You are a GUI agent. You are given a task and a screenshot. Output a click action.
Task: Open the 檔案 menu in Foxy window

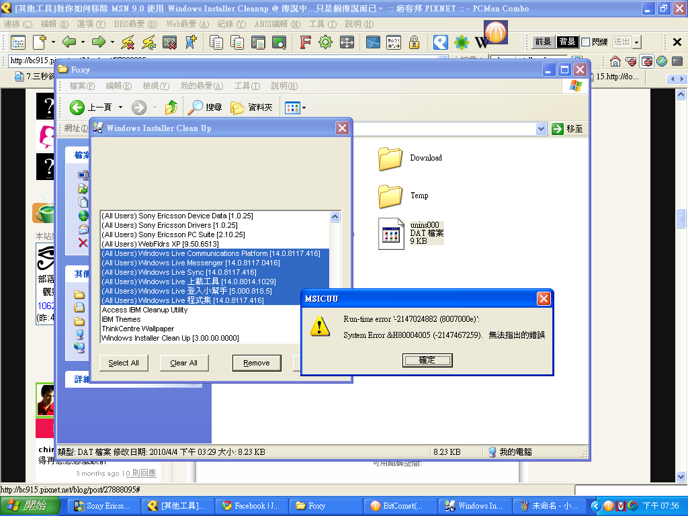[x=82, y=86]
